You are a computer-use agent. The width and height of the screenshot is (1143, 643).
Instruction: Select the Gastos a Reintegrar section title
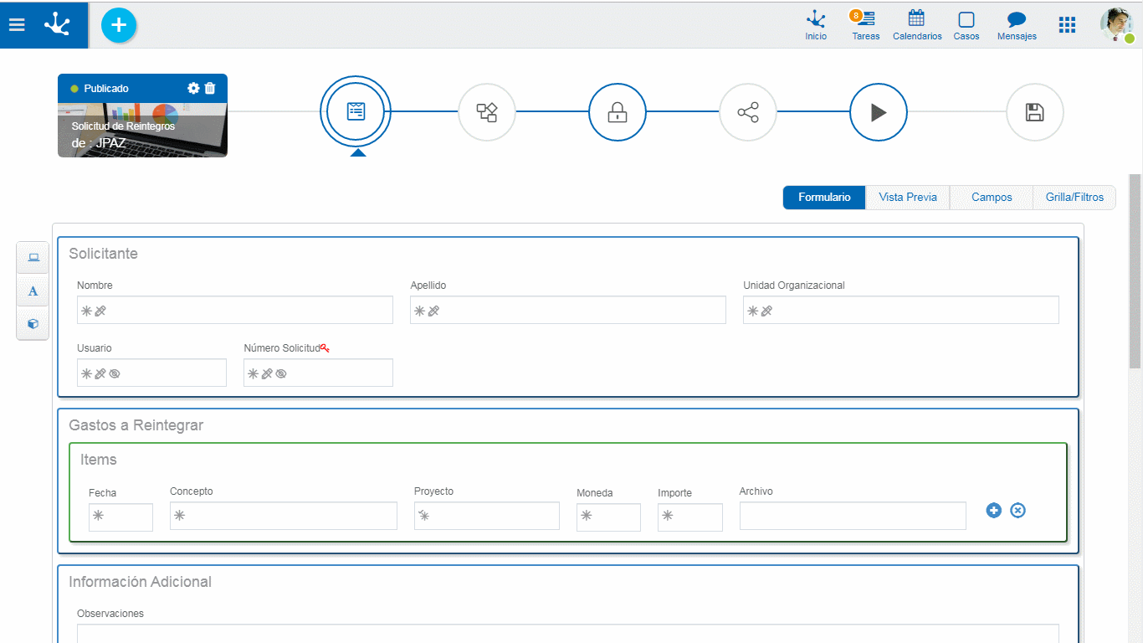[136, 425]
